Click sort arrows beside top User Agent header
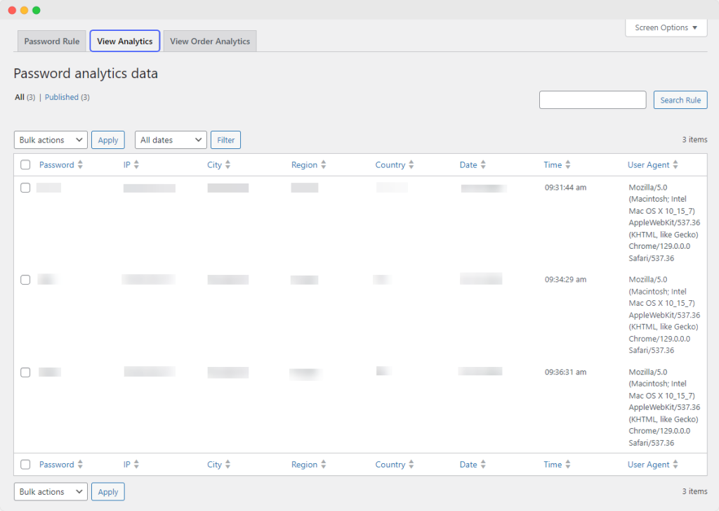 coord(675,165)
